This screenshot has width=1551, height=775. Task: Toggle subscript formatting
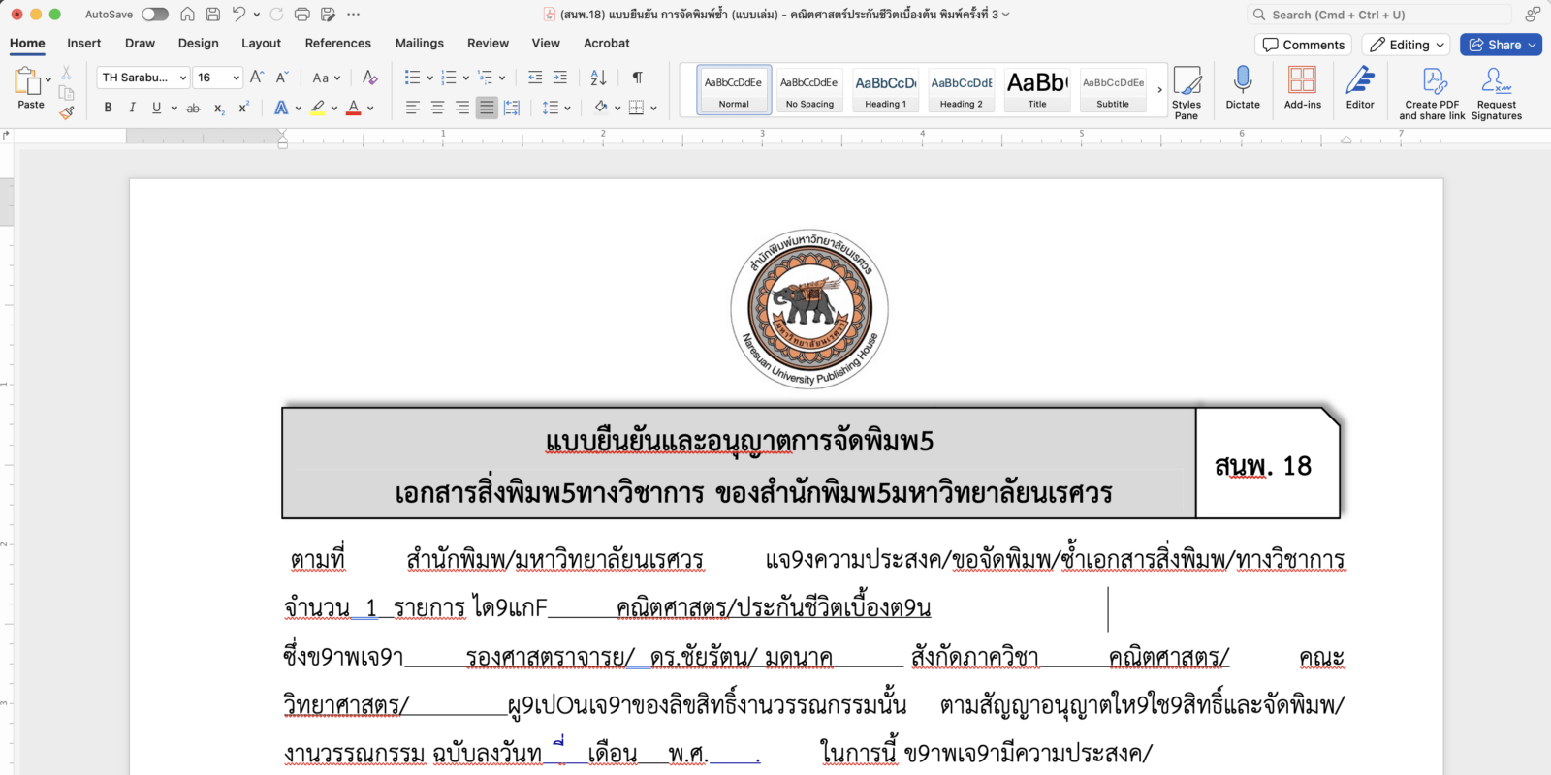219,108
